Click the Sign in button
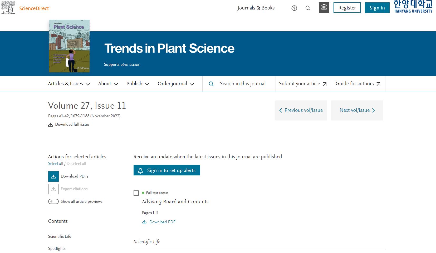Image resolution: width=436 pixels, height=253 pixels. pyautogui.click(x=377, y=8)
